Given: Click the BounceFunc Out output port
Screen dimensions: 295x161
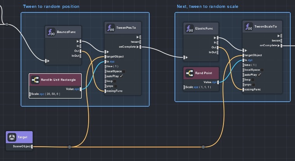Looking at the screenshot, I should [80, 50].
